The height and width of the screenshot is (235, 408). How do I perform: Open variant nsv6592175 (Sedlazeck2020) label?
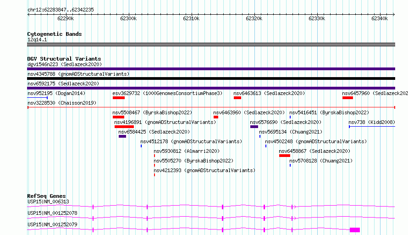tap(63, 84)
